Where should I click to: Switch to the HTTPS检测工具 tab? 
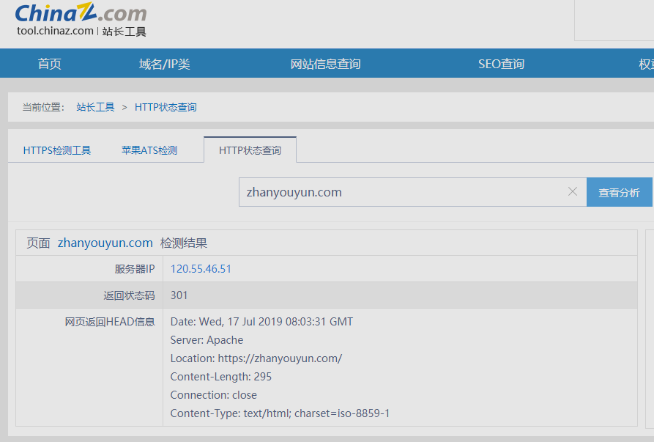tap(57, 150)
